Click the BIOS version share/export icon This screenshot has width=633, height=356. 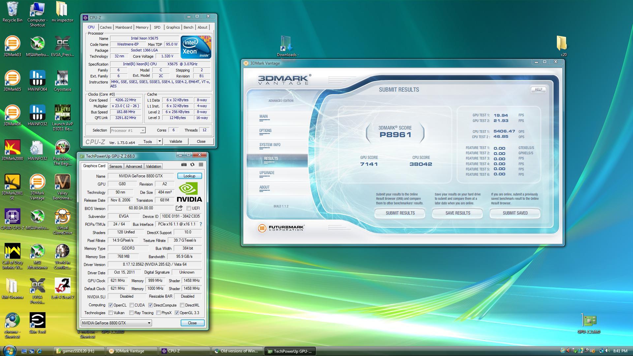click(179, 208)
